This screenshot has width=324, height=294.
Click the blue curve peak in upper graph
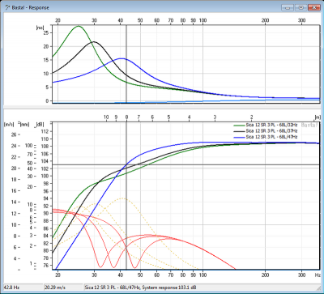[122, 58]
